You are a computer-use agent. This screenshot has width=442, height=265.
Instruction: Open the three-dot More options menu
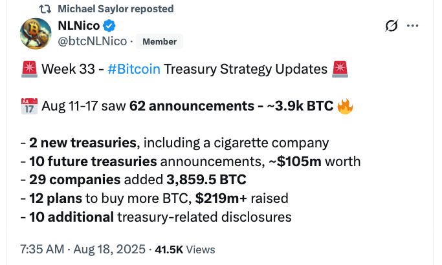413,26
